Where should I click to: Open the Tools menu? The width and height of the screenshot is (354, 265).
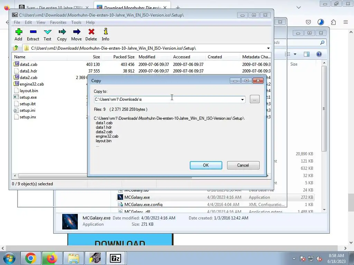tap(76, 22)
